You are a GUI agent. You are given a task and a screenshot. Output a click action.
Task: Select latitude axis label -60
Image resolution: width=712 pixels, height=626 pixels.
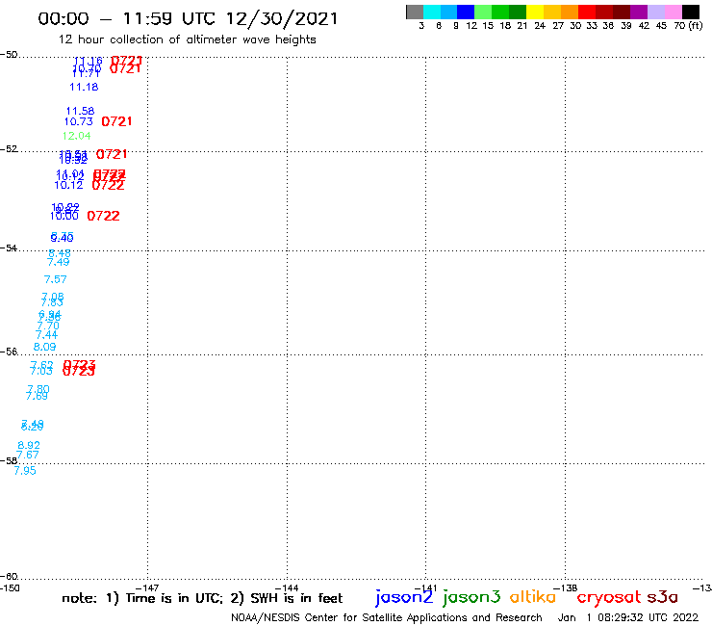[9, 576]
